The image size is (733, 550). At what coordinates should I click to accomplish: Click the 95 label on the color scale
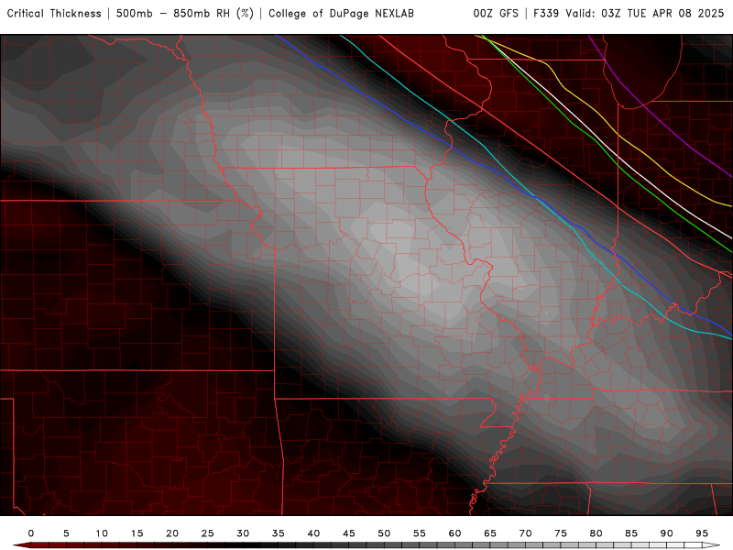click(702, 533)
